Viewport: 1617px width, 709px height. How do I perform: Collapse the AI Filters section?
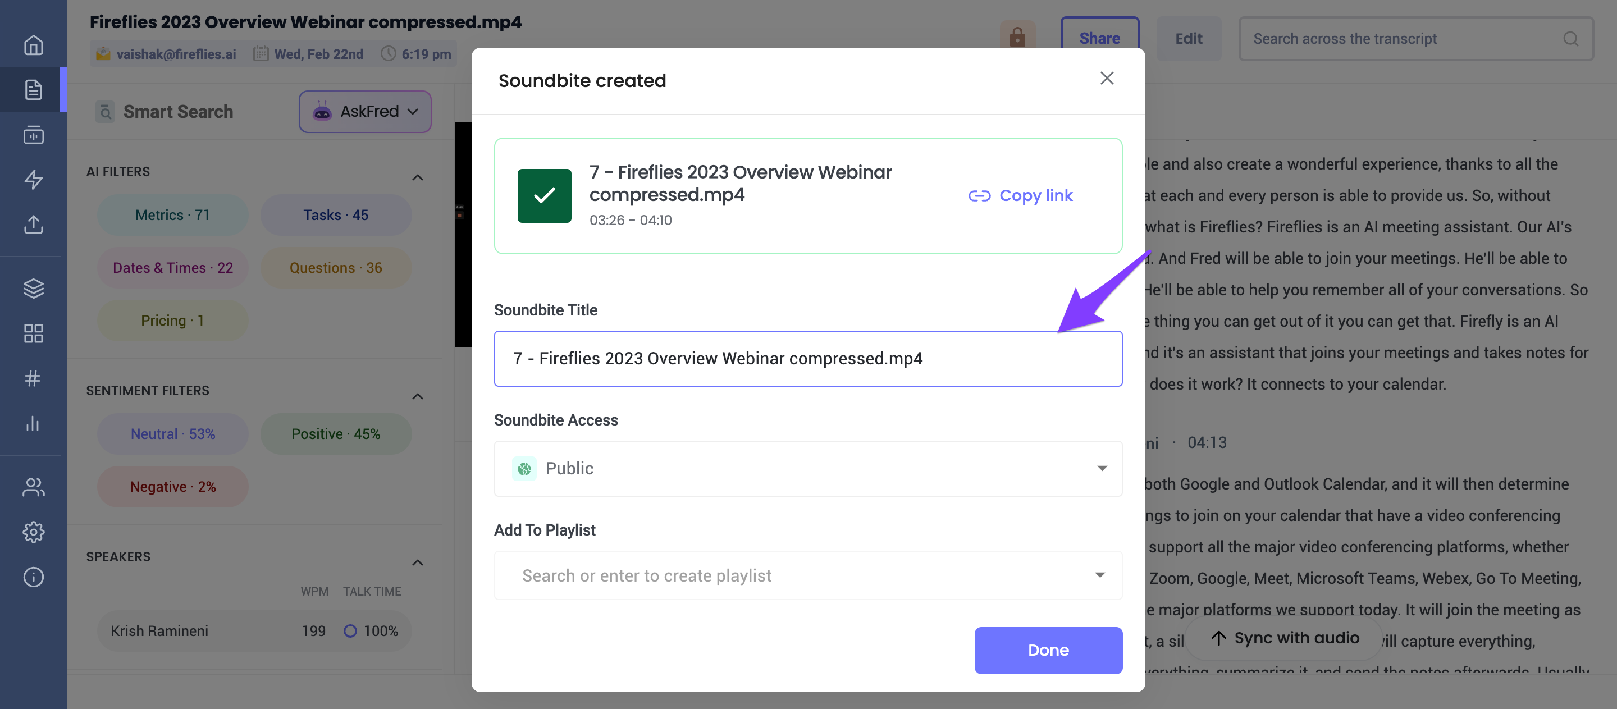417,177
